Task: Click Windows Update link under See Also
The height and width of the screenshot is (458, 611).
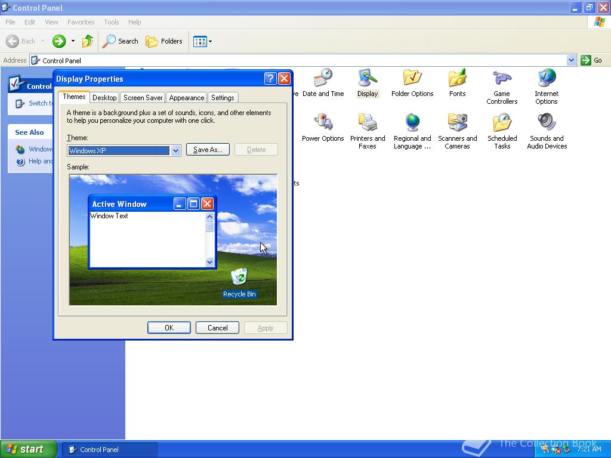Action: [x=34, y=149]
